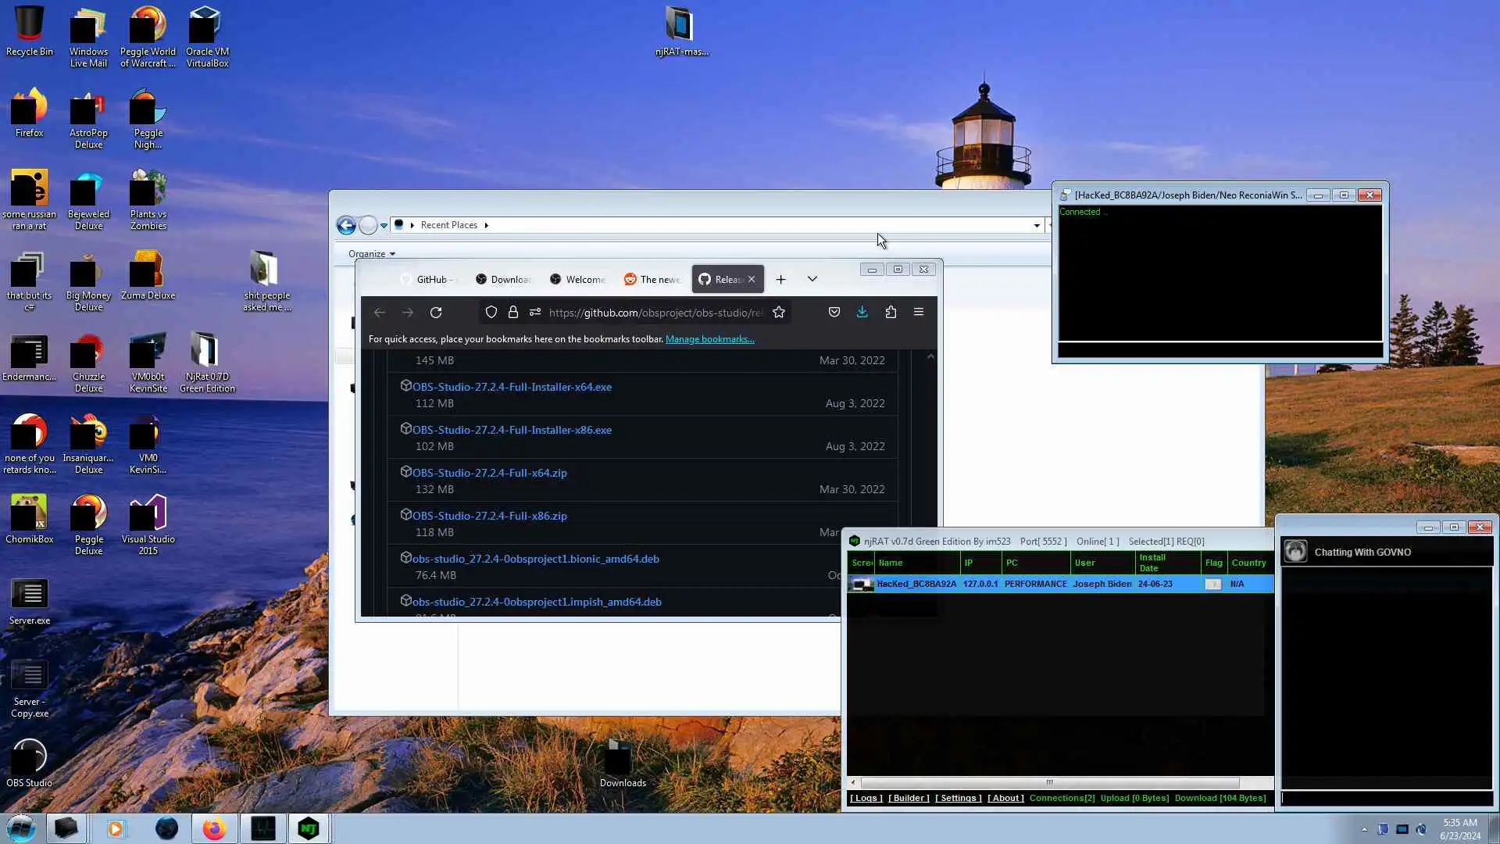Viewport: 1500px width, 844px height.
Task: Click the chat message input field
Action: (x=1386, y=798)
